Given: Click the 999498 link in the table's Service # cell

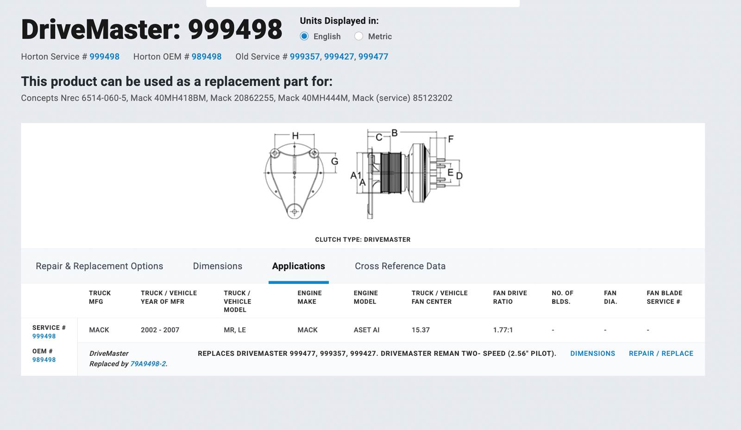Looking at the screenshot, I should click(x=44, y=336).
